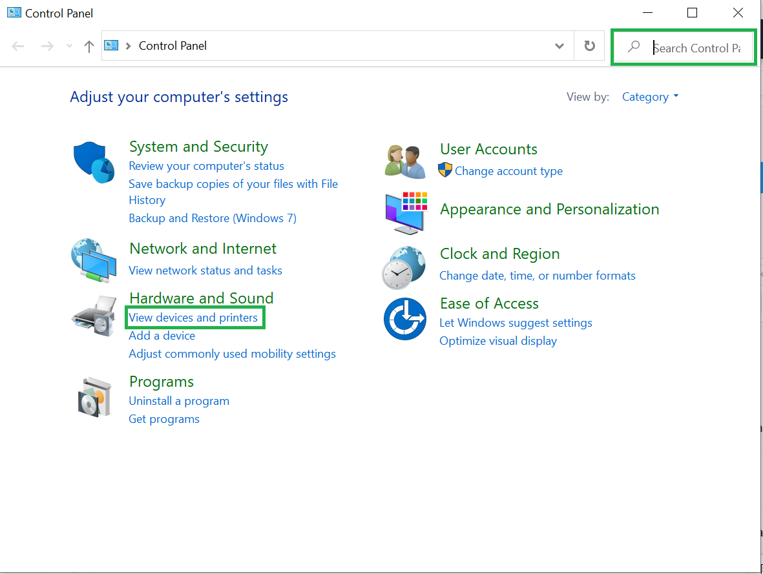Click Change date, time, or number formats
The image size is (763, 574).
[x=538, y=276]
